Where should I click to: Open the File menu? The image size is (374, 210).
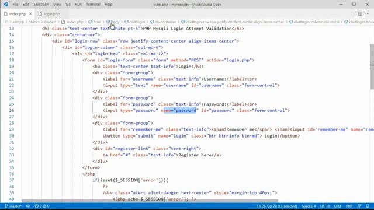click(x=15, y=5)
